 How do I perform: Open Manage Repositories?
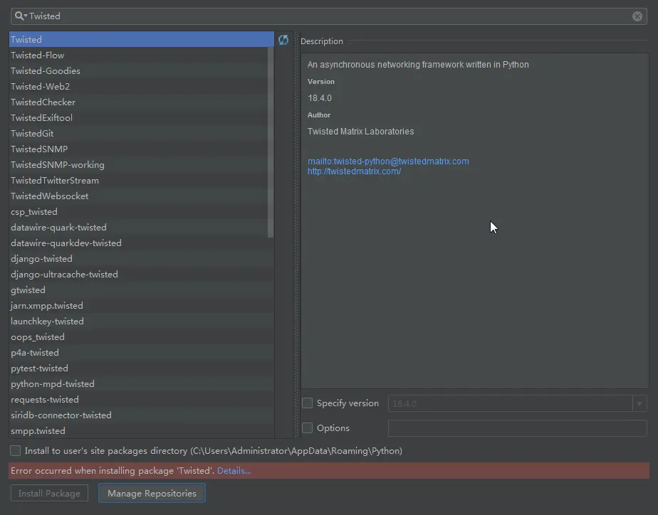point(152,493)
